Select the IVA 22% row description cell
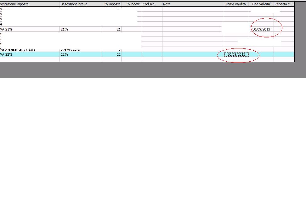Image resolution: width=306 pixels, height=201 pixels. click(30, 54)
